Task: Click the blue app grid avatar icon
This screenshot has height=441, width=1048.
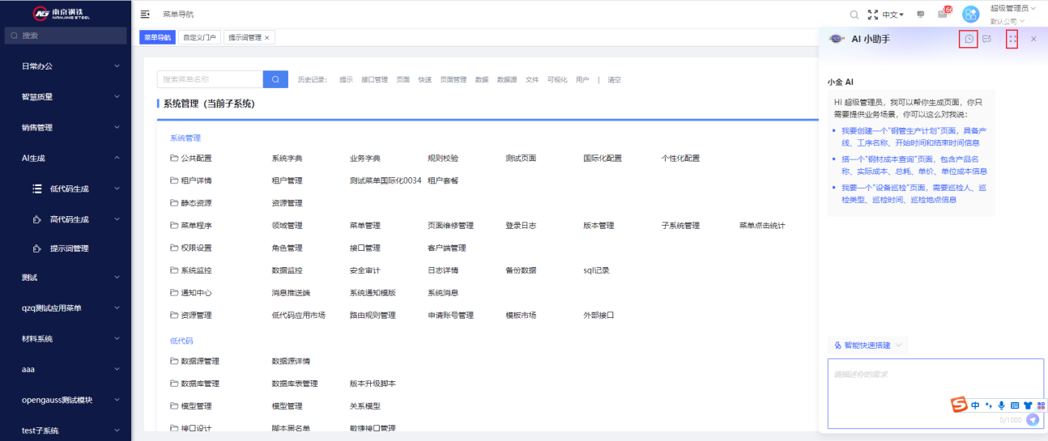Action: pyautogui.click(x=970, y=14)
